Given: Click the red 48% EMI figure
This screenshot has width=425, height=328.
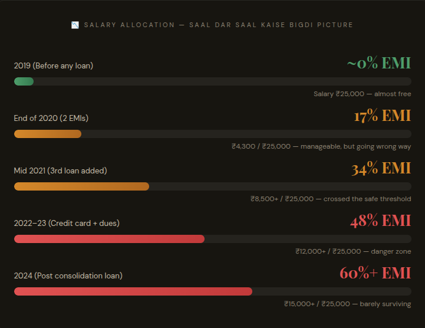Looking at the screenshot, I should [380, 221].
